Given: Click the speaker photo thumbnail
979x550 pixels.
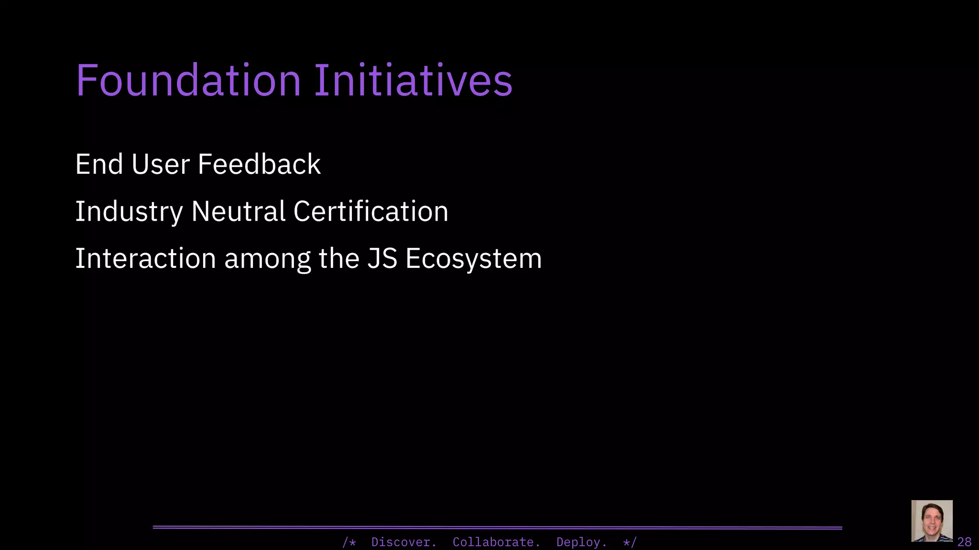Looking at the screenshot, I should (x=932, y=521).
